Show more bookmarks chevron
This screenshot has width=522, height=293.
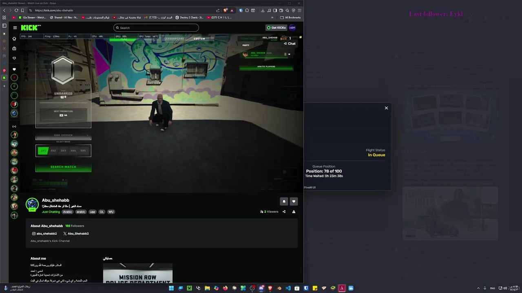[272, 17]
